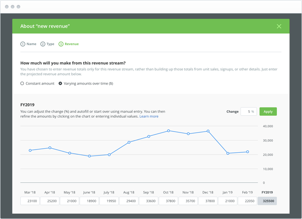Image resolution: width=302 pixels, height=219 pixels.
Task: Select the Aug '18 value field
Action: coord(129,201)
